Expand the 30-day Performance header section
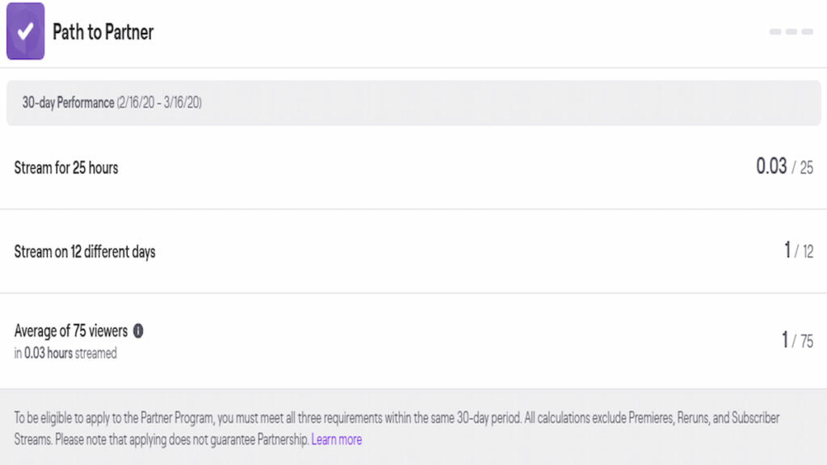Viewport: 827px width, 465px height. (413, 103)
